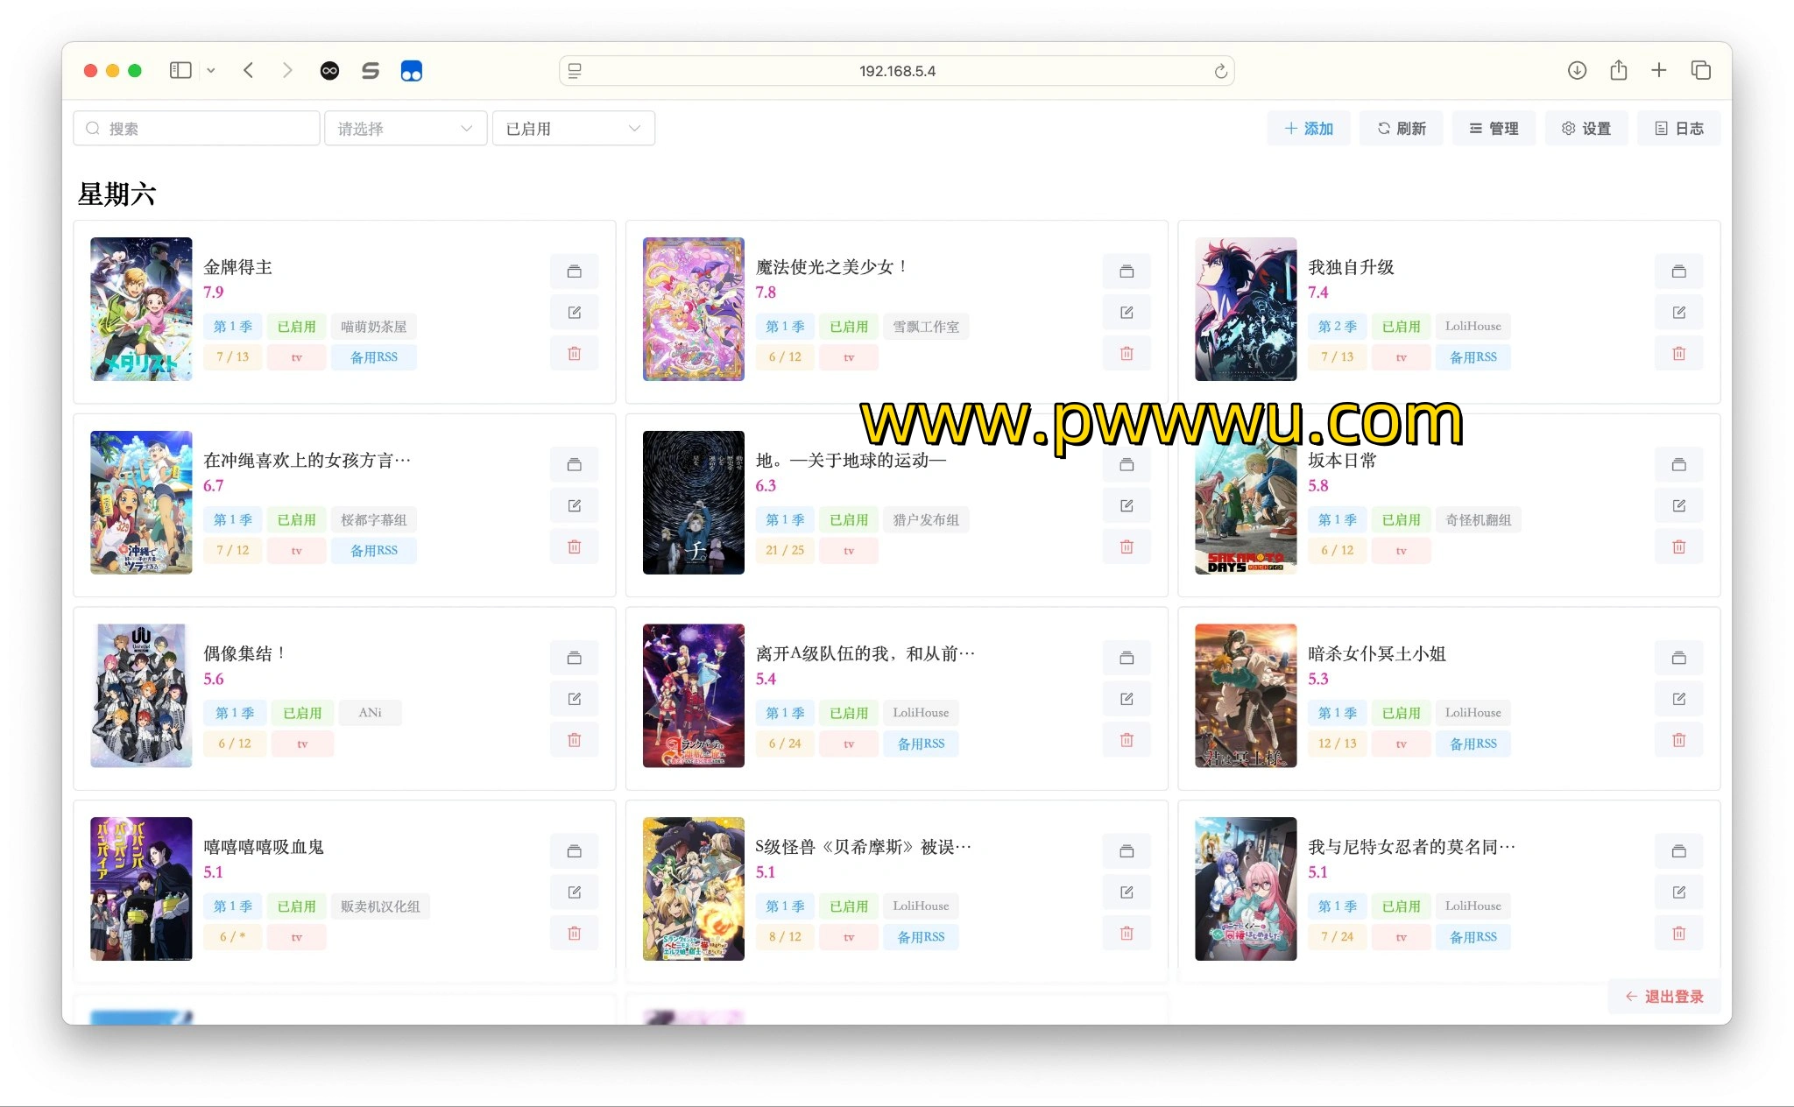Open 管理 menu
Screen dimensions: 1794x1107
click(x=1494, y=129)
